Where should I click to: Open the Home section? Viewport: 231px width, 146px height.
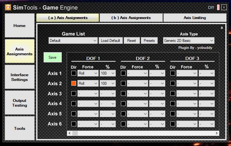(x=20, y=25)
